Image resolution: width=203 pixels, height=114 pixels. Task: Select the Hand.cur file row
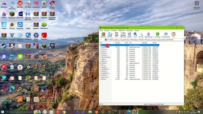coord(129,53)
